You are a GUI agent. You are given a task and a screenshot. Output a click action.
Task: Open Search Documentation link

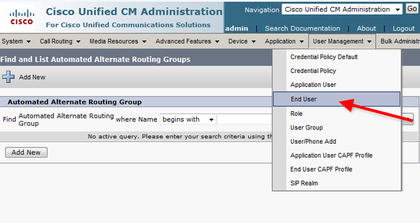pos(302,28)
